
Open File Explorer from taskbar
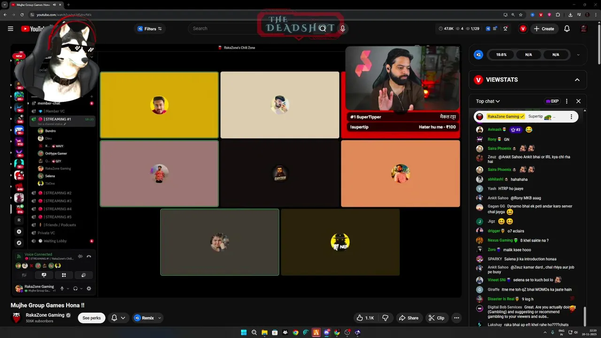[264, 332]
